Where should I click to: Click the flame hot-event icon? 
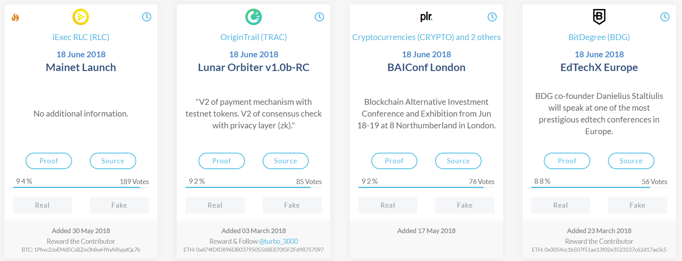click(x=15, y=17)
